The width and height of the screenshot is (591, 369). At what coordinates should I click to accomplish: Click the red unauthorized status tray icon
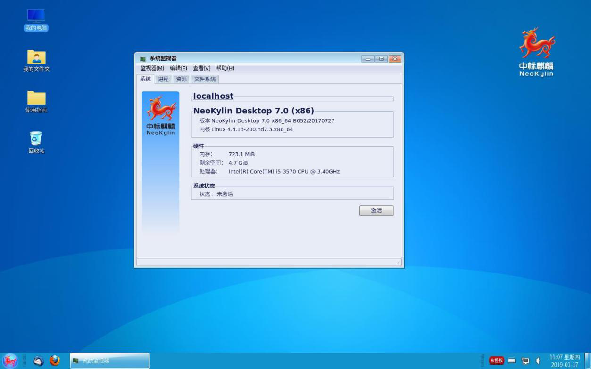pos(496,361)
